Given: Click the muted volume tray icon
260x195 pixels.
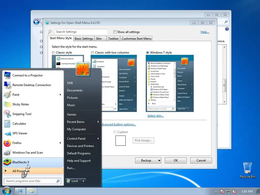Looking at the screenshot, I should [234, 191].
